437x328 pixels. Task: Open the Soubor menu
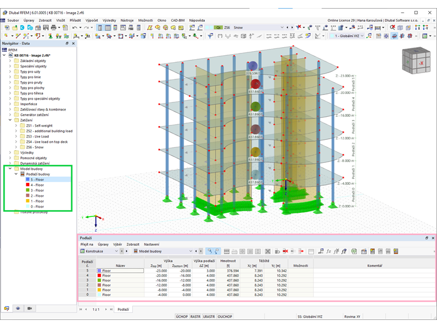(x=13, y=20)
